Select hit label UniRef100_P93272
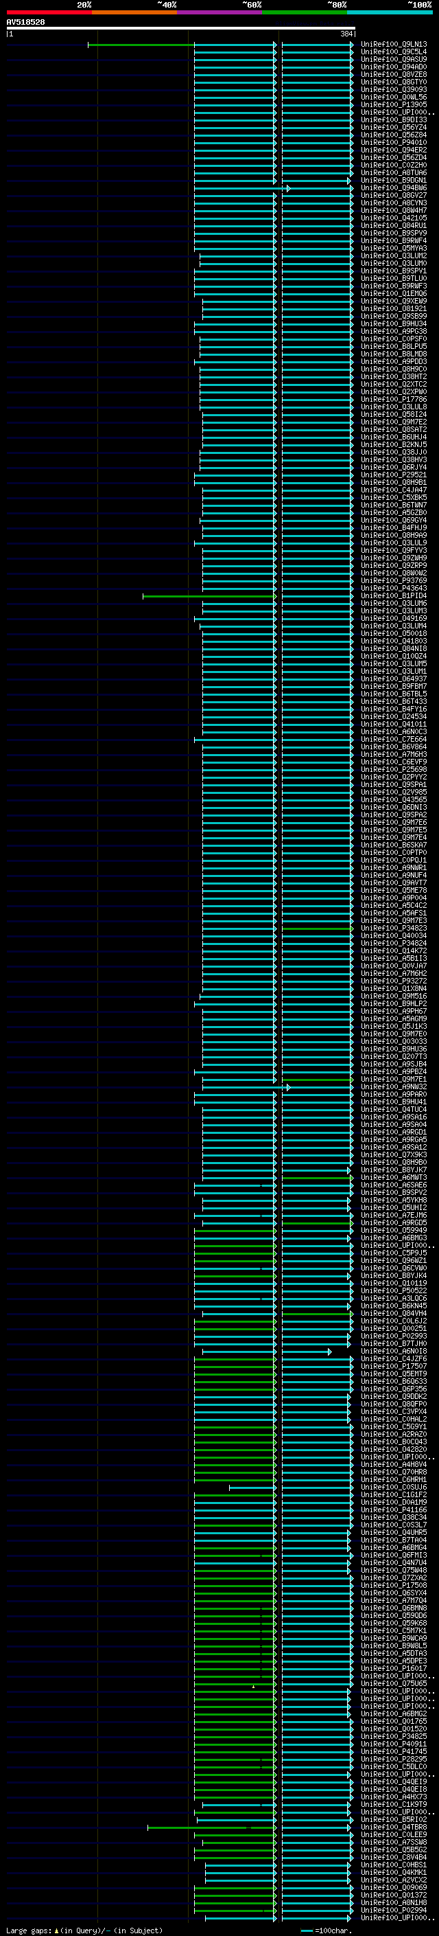The height and width of the screenshot is (1936, 439). coord(393,981)
